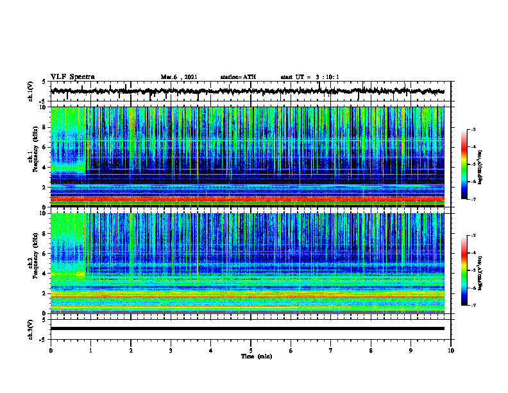
Task: Click the solid black ch.3 signal bar
Action: click(247, 329)
